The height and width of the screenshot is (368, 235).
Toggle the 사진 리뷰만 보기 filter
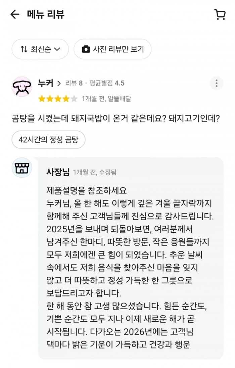pos(112,49)
